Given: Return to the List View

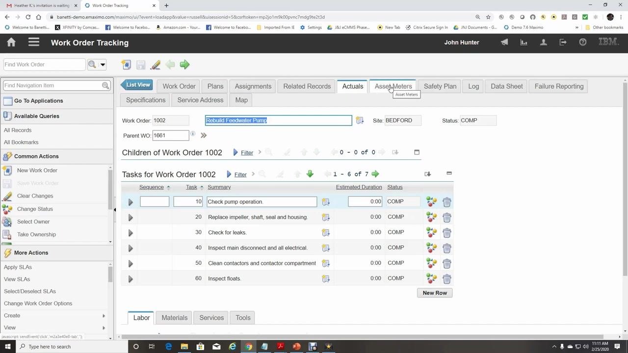Looking at the screenshot, I should point(136,85).
